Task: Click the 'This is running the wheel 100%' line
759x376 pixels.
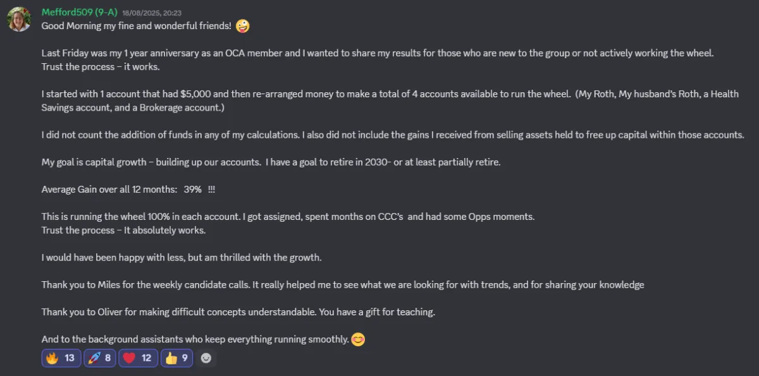Action: [288, 217]
